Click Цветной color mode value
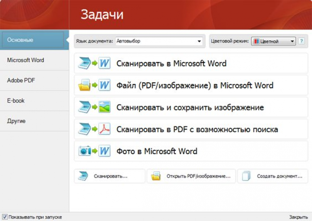Screen dimensions: 312x221 click(269, 42)
